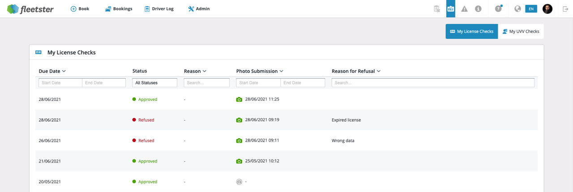Click the clipboard checklist icon in header
Image resolution: width=573 pixels, height=192 pixels.
pyautogui.click(x=436, y=8)
